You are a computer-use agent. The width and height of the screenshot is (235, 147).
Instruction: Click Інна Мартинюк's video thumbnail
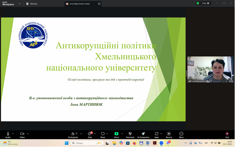pyautogui.click(x=211, y=69)
